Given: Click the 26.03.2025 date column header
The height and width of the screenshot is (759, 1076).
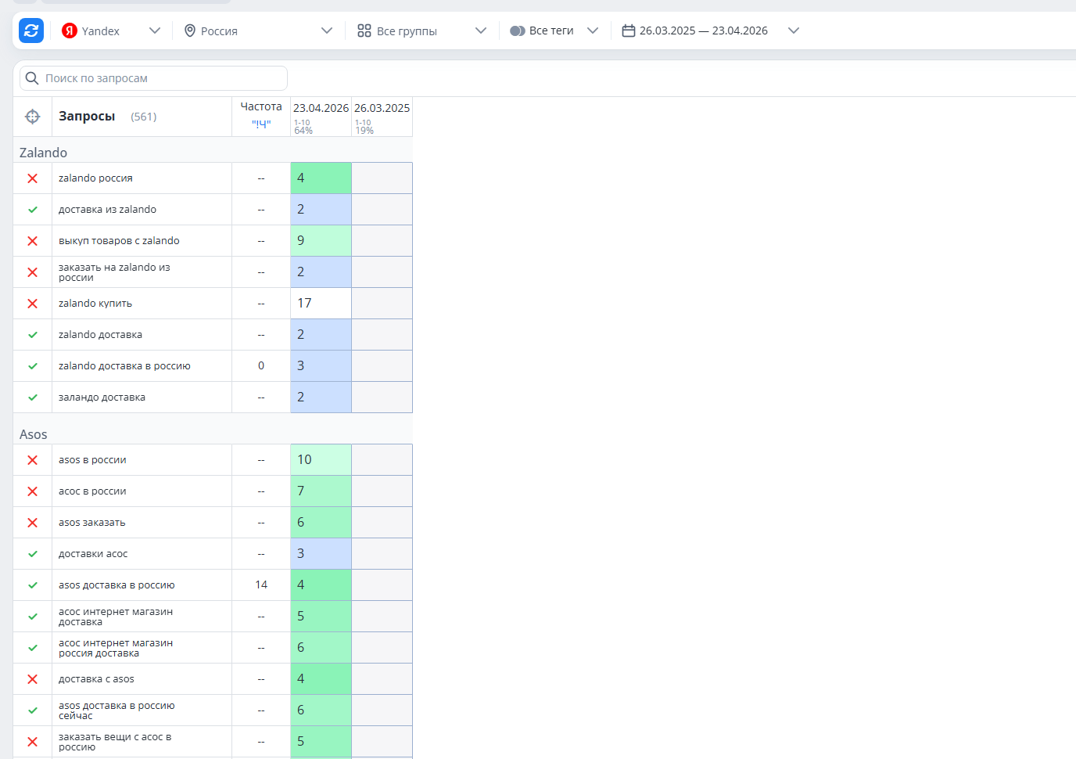Looking at the screenshot, I should (x=382, y=108).
